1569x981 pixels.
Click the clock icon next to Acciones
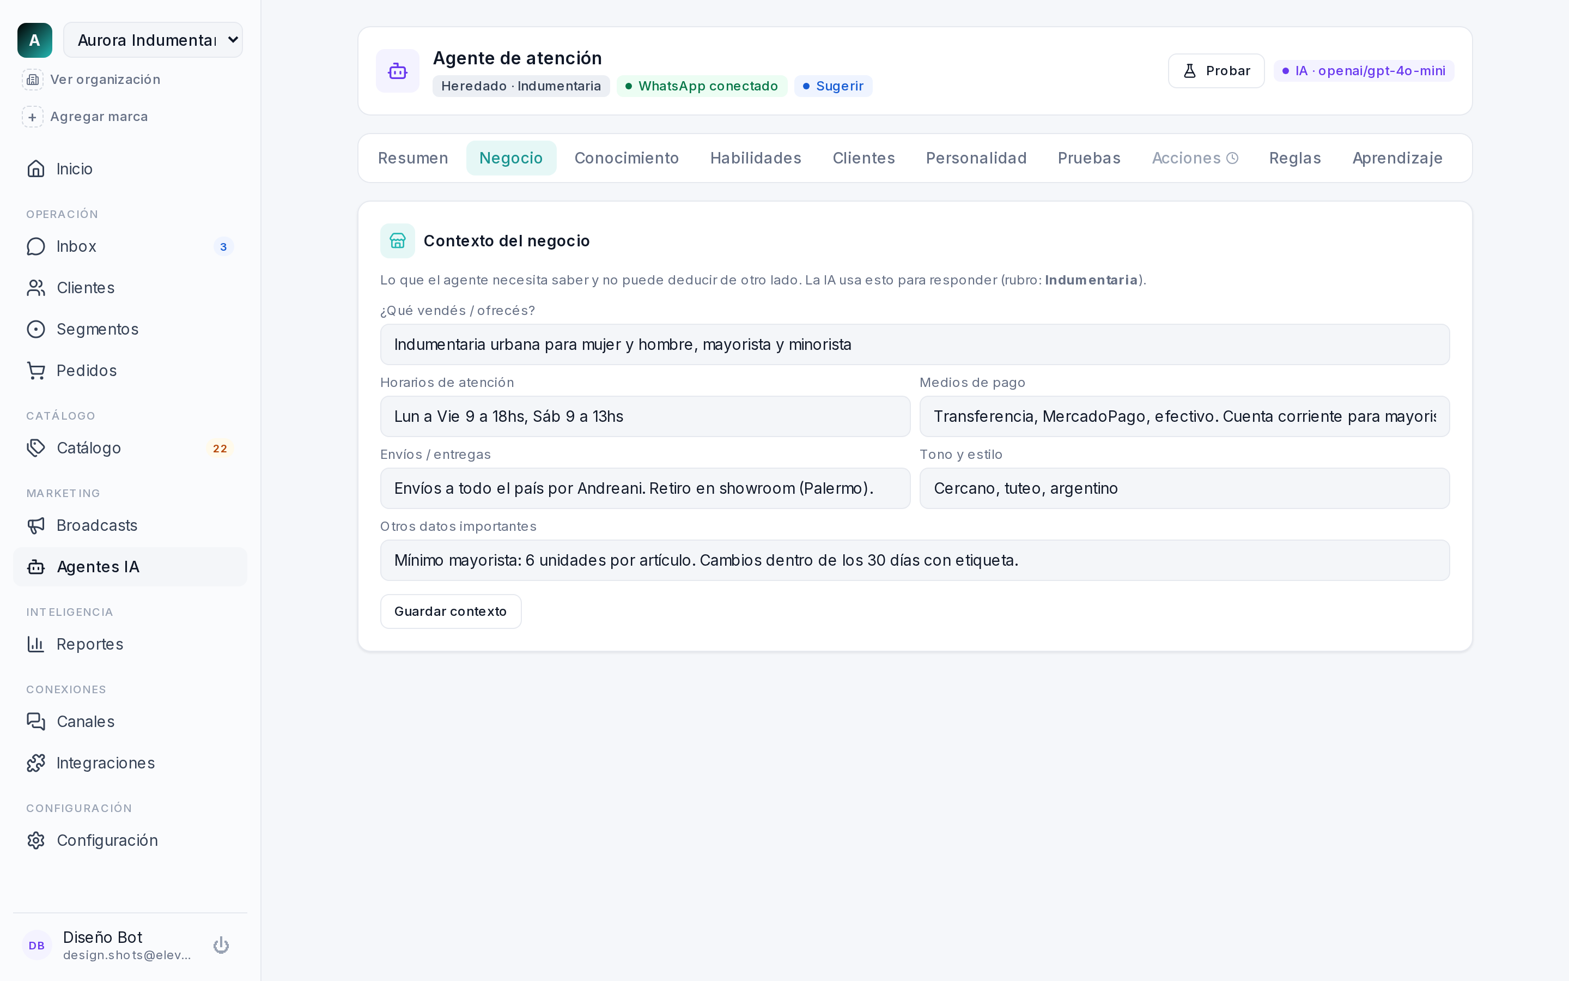point(1232,158)
